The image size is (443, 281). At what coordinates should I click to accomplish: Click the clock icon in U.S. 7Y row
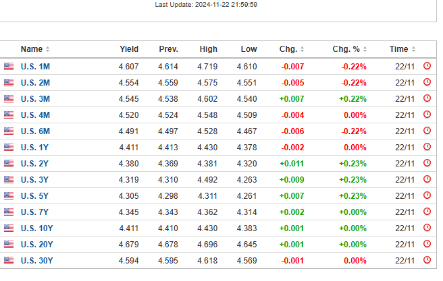tap(427, 212)
